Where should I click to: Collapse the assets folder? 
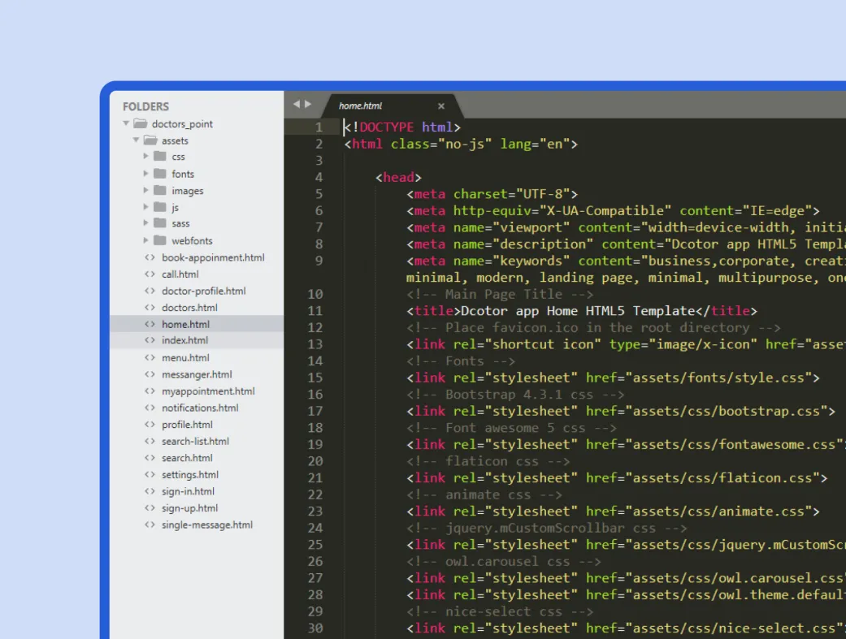pyautogui.click(x=136, y=140)
